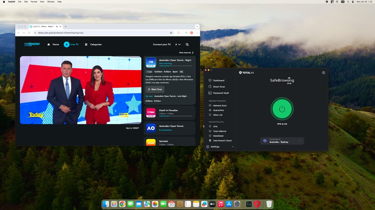375x210 pixels.
Task: Select the Seinfeld channel card
Action: pyautogui.click(x=170, y=142)
